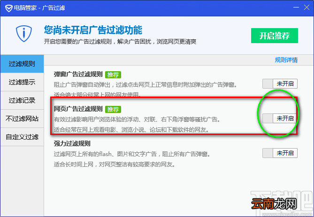Click description line 有效过滤影响用户浏览体验
This screenshot has width=314, height=217.
[137, 120]
